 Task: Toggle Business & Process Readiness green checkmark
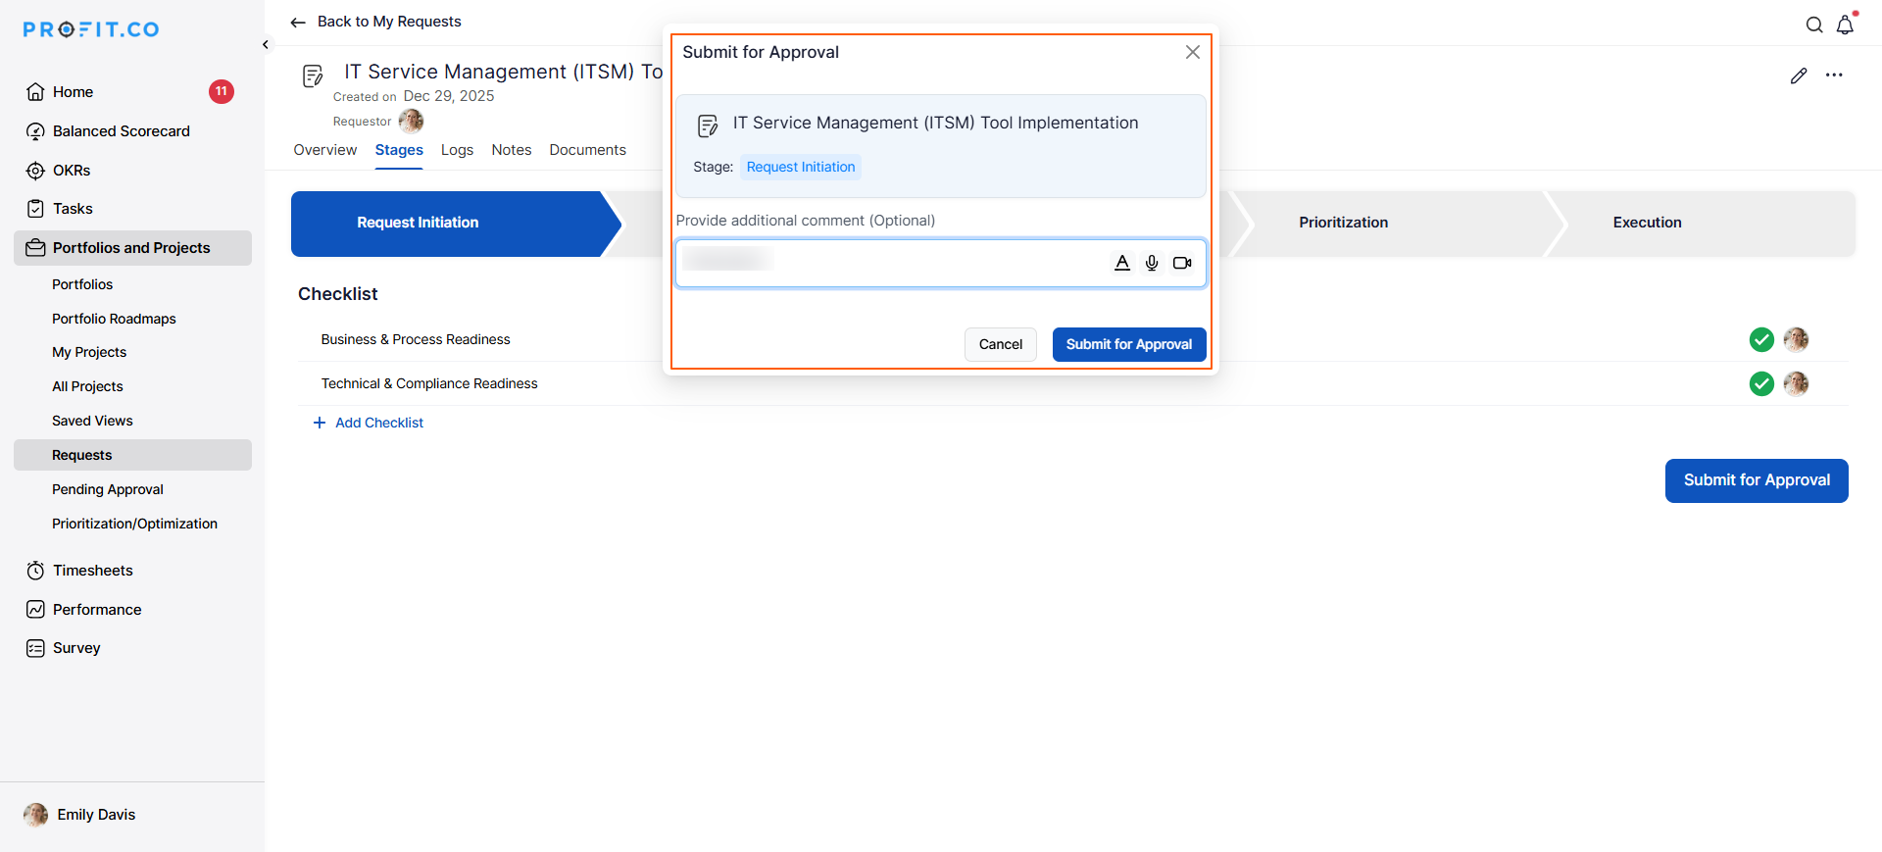(1761, 339)
